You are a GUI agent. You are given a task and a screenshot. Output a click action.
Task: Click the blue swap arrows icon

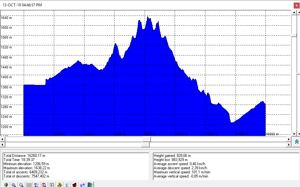(x=82, y=185)
